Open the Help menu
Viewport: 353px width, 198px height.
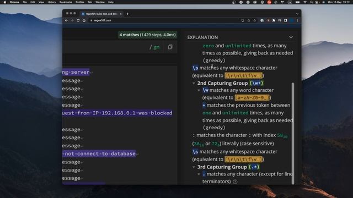tap(111, 2)
